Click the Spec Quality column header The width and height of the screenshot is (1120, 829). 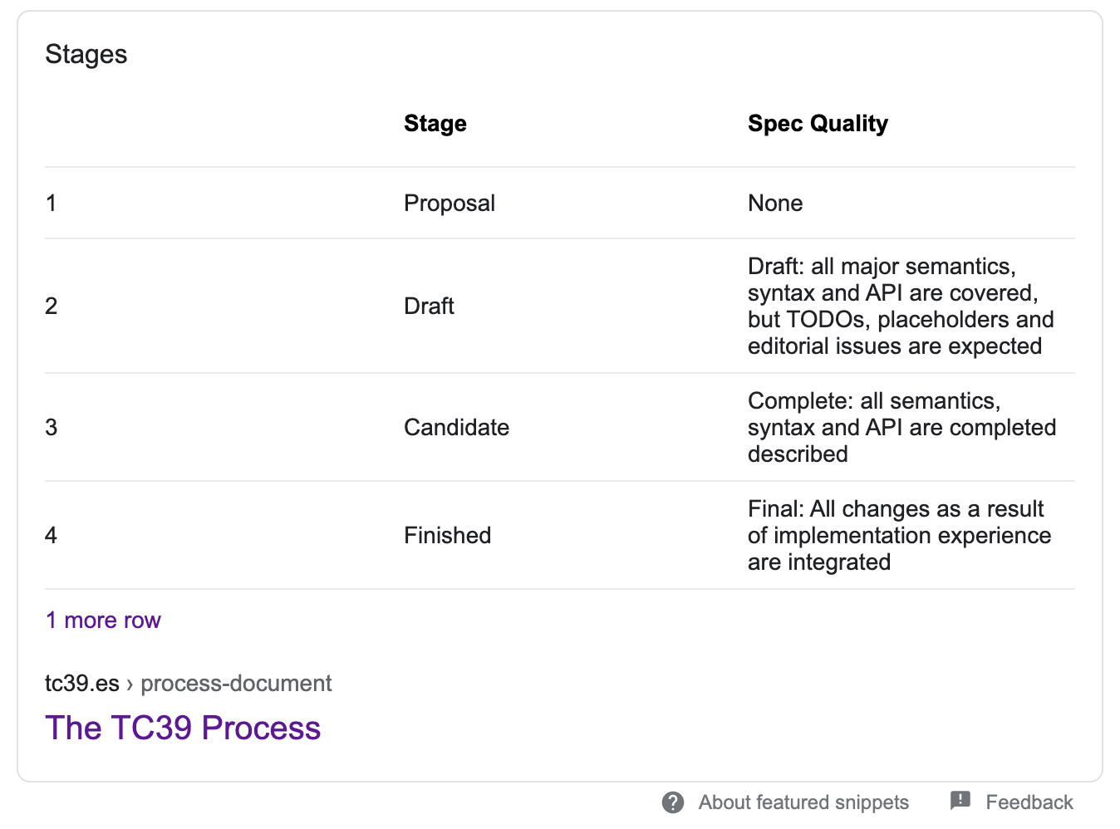(818, 124)
